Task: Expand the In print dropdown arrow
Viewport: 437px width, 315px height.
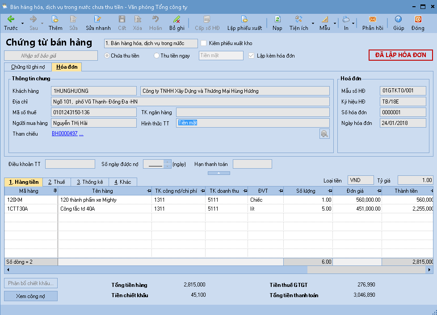Action: click(353, 23)
